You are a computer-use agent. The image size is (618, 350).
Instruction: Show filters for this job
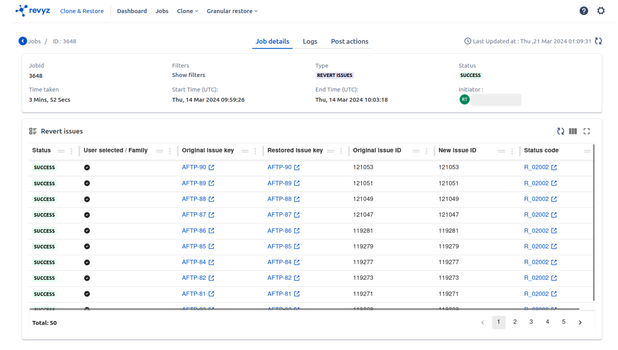click(x=189, y=75)
